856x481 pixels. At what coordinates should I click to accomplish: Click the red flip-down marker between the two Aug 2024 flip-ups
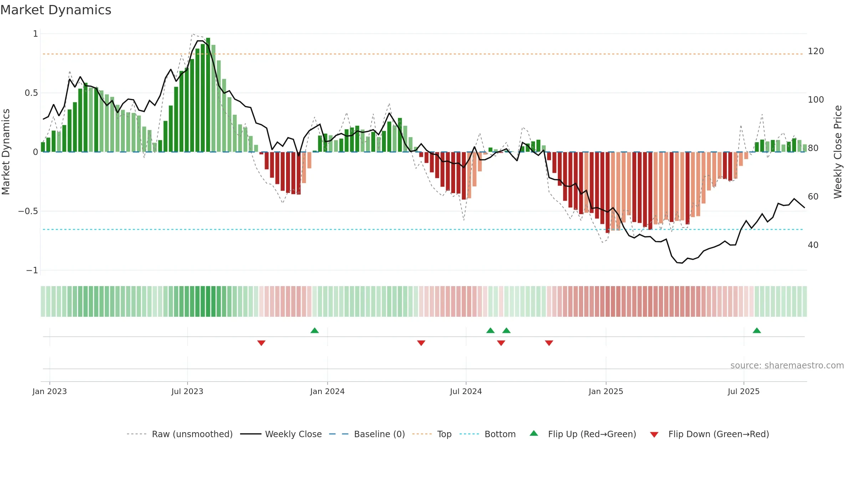click(501, 343)
